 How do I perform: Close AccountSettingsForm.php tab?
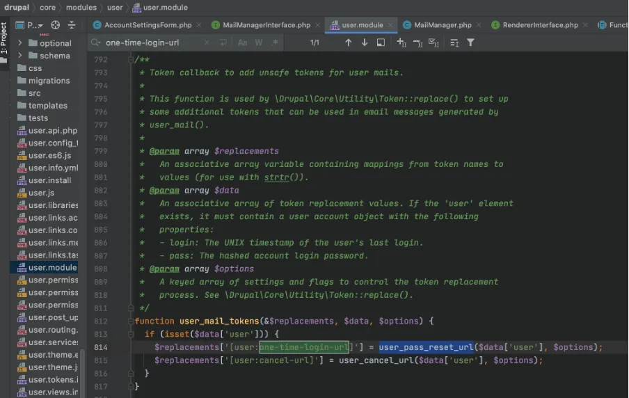click(x=198, y=25)
